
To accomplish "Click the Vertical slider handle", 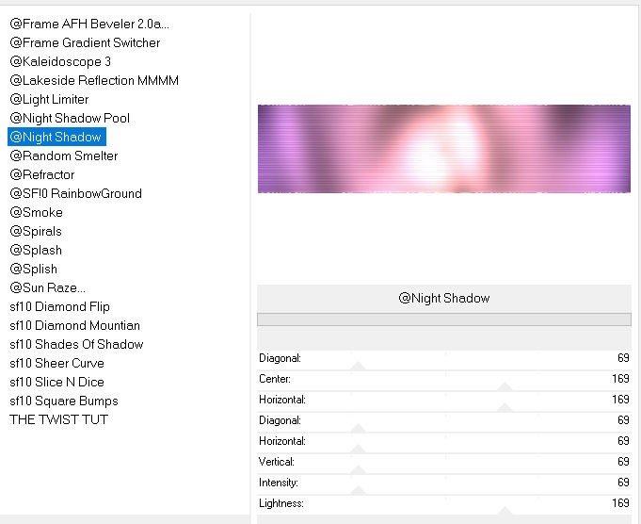I will [x=357, y=469].
